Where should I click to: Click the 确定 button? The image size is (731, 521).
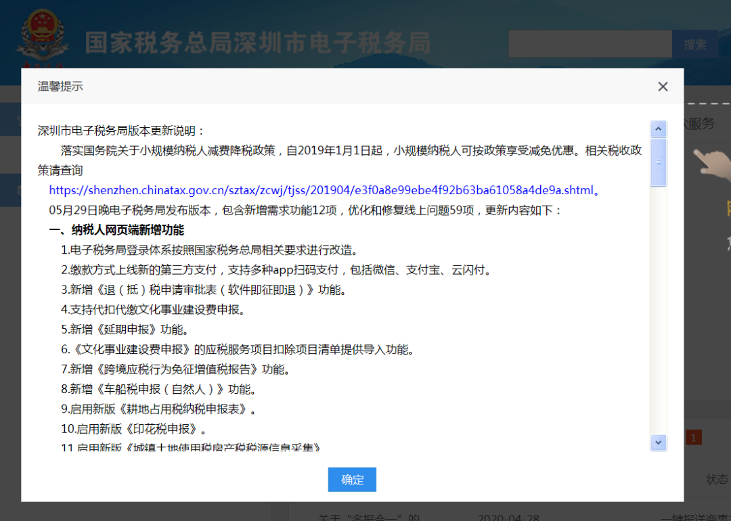(x=352, y=480)
